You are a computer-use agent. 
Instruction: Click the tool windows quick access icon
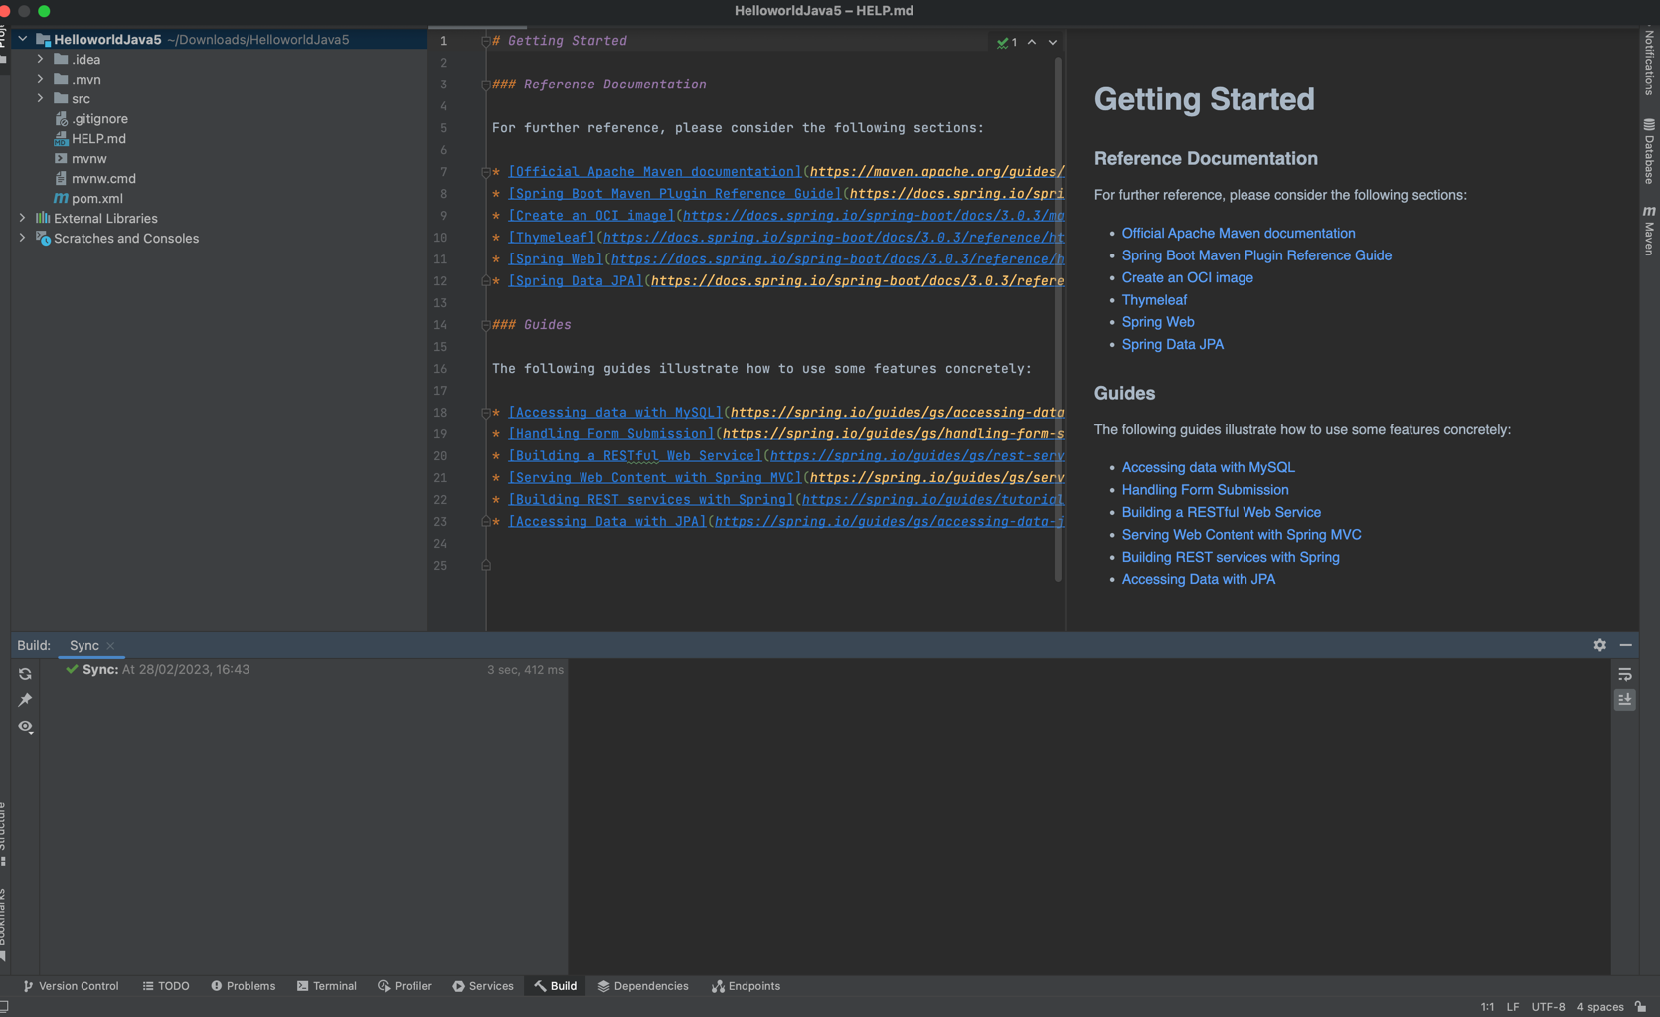coord(5,1007)
